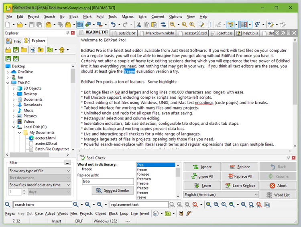Create a new file with toolbar icon
301x227 pixels.
(8, 24)
